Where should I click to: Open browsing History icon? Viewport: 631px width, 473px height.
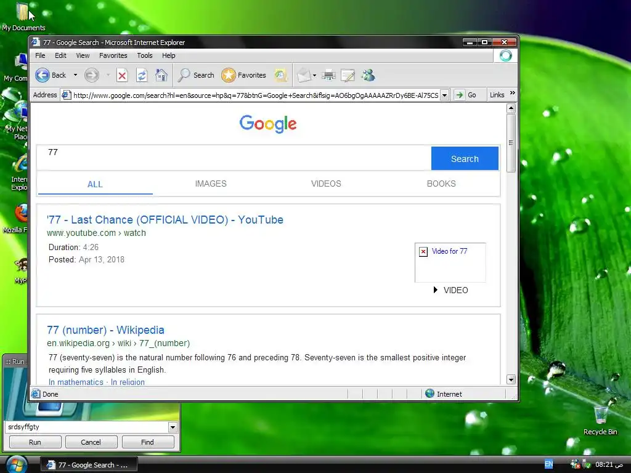point(281,75)
